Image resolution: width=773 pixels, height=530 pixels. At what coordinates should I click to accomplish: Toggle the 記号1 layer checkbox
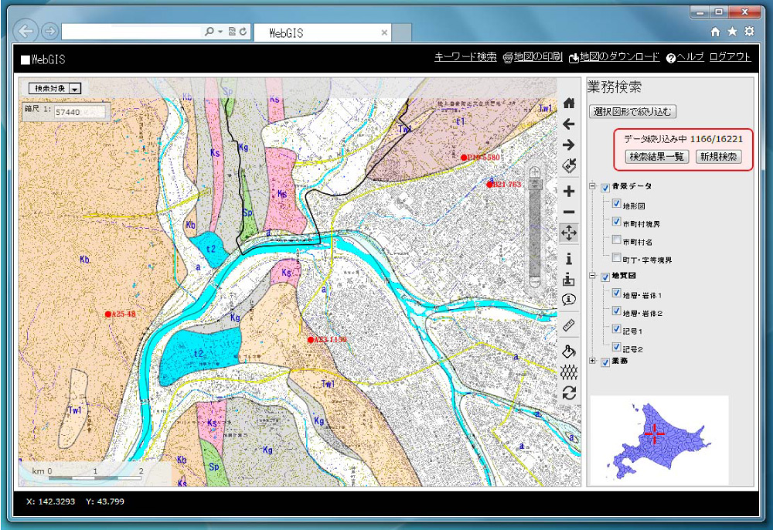pyautogui.click(x=617, y=330)
